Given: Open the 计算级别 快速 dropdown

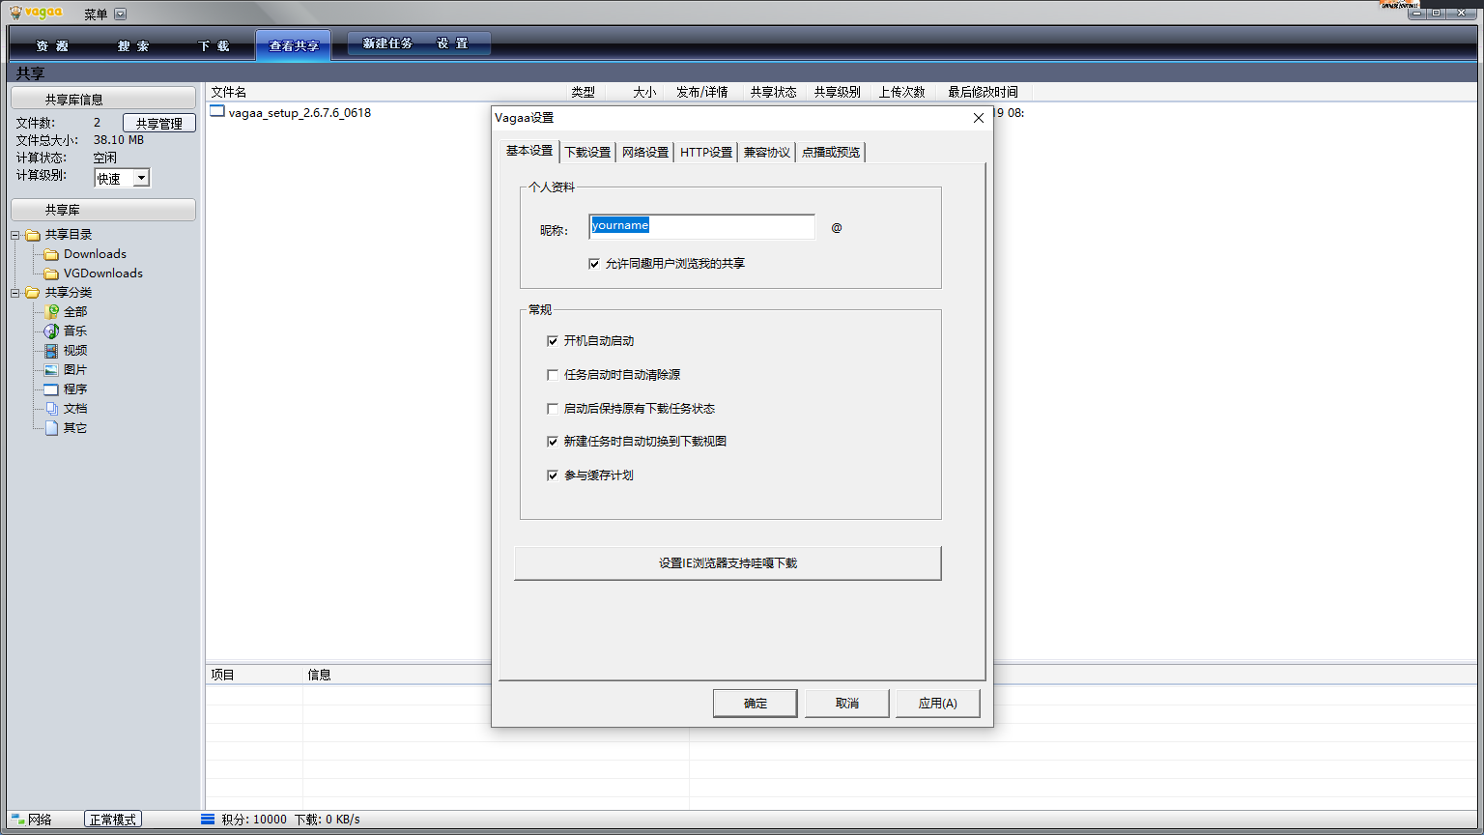Looking at the screenshot, I should click(141, 178).
